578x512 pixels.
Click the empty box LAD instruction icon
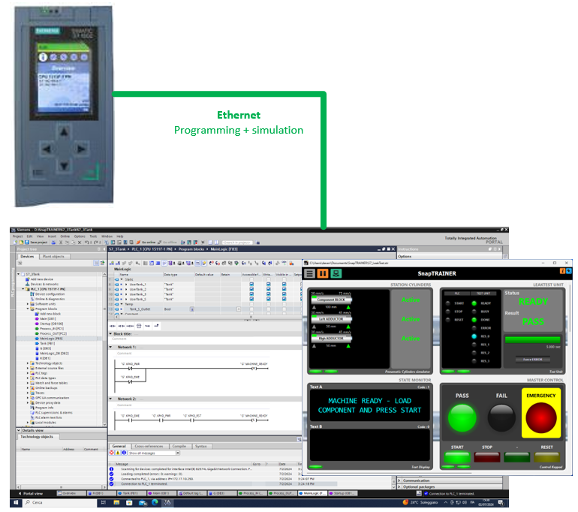(139, 326)
